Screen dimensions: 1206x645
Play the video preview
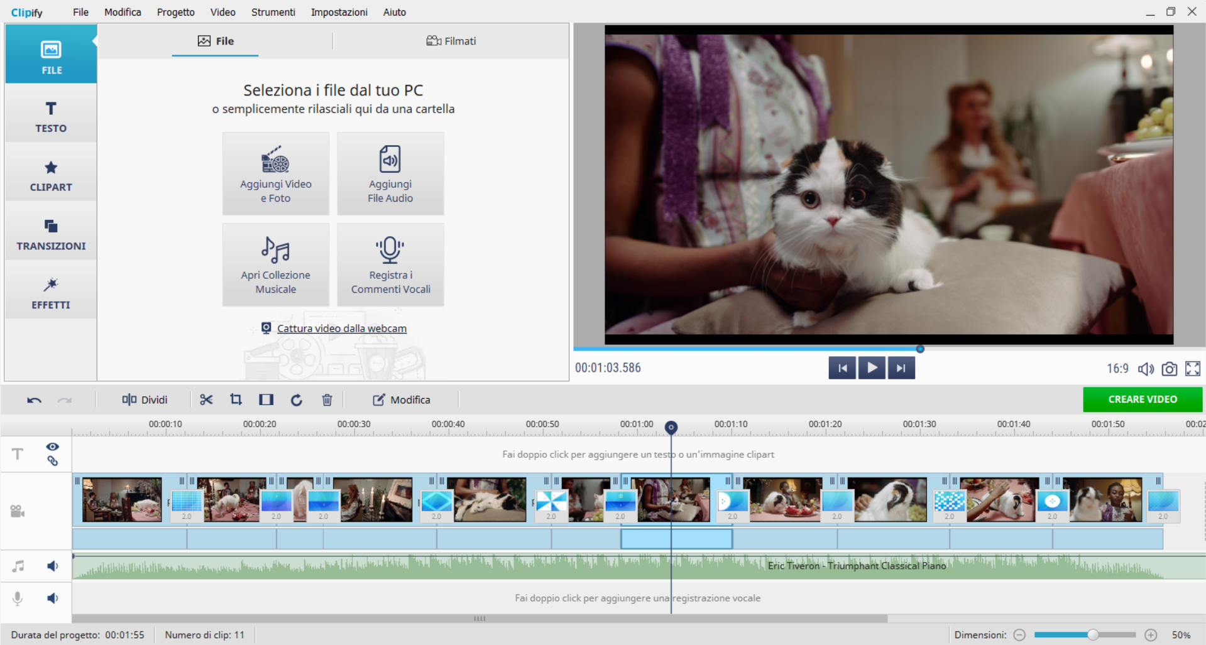coord(872,368)
